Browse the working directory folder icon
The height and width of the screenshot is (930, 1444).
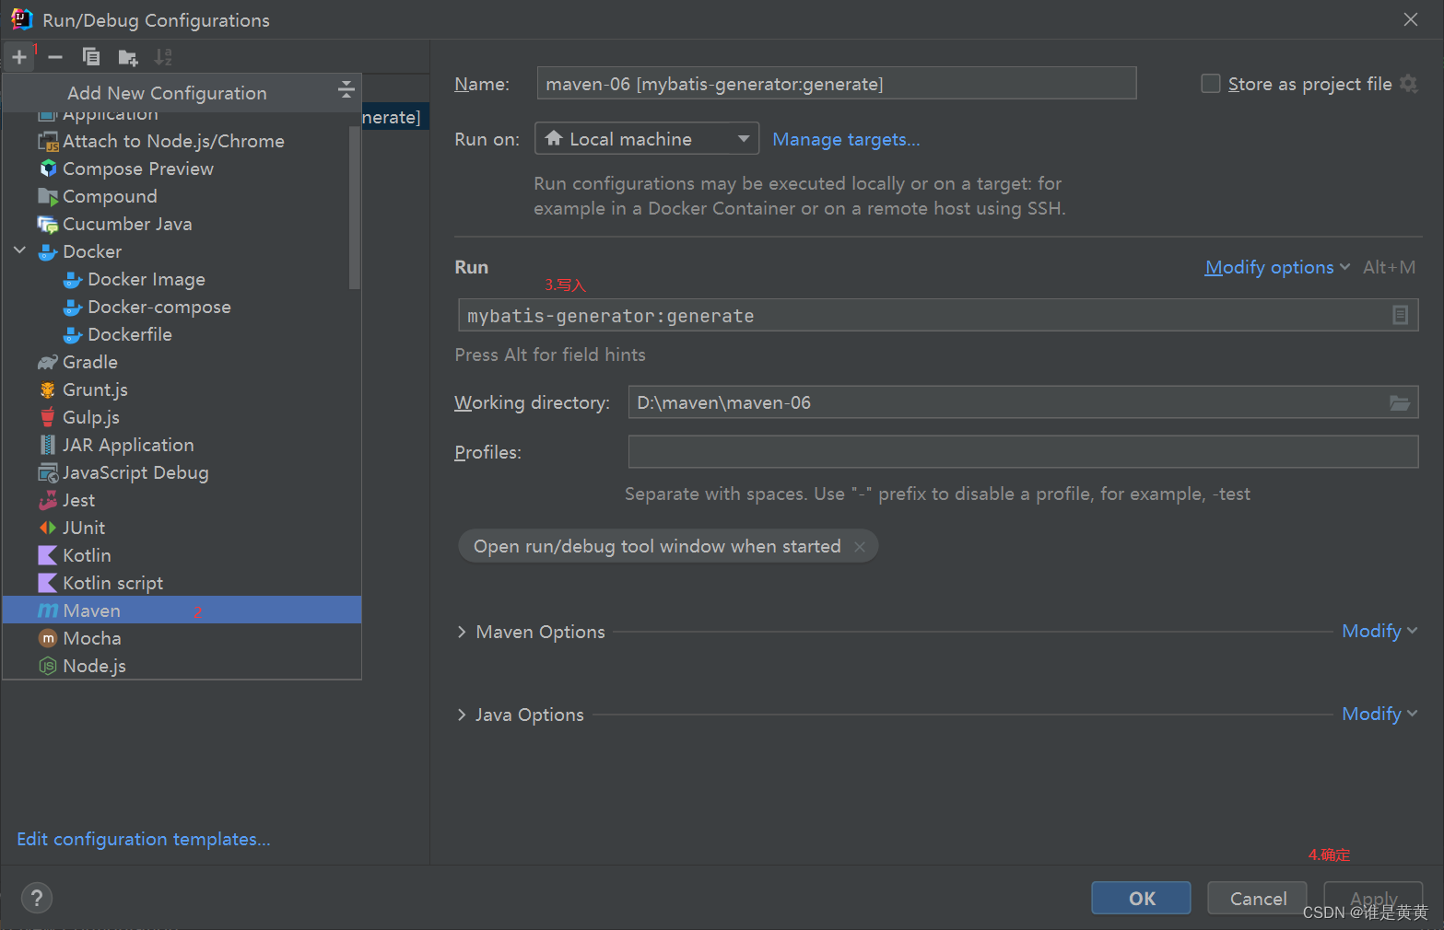[1399, 402]
